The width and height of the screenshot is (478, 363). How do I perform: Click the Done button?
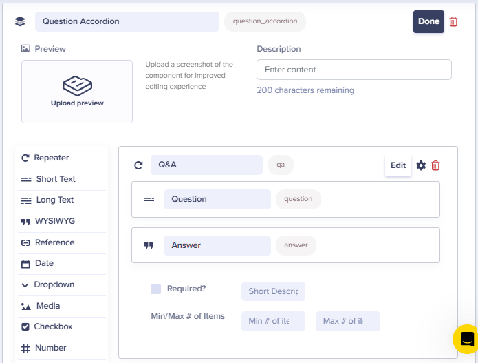[428, 21]
